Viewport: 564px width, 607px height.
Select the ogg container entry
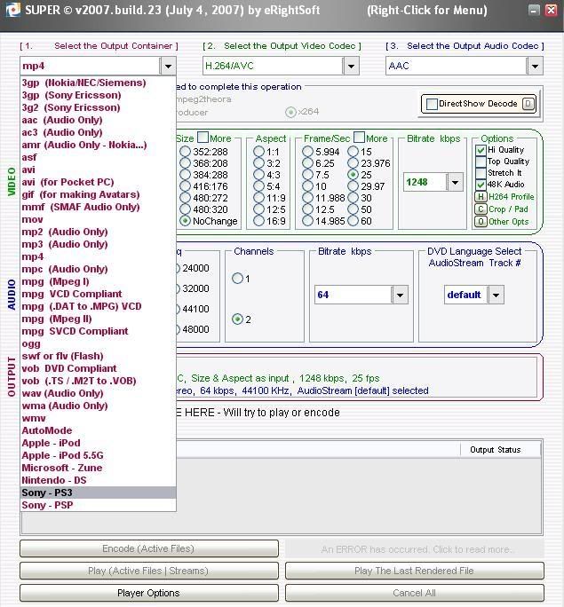(x=98, y=343)
